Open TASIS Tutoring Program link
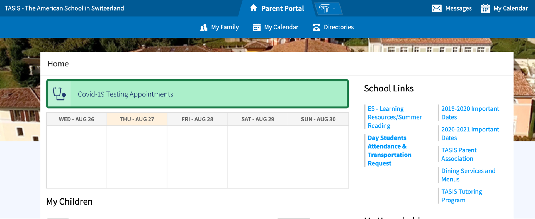535x219 pixels. 461,196
